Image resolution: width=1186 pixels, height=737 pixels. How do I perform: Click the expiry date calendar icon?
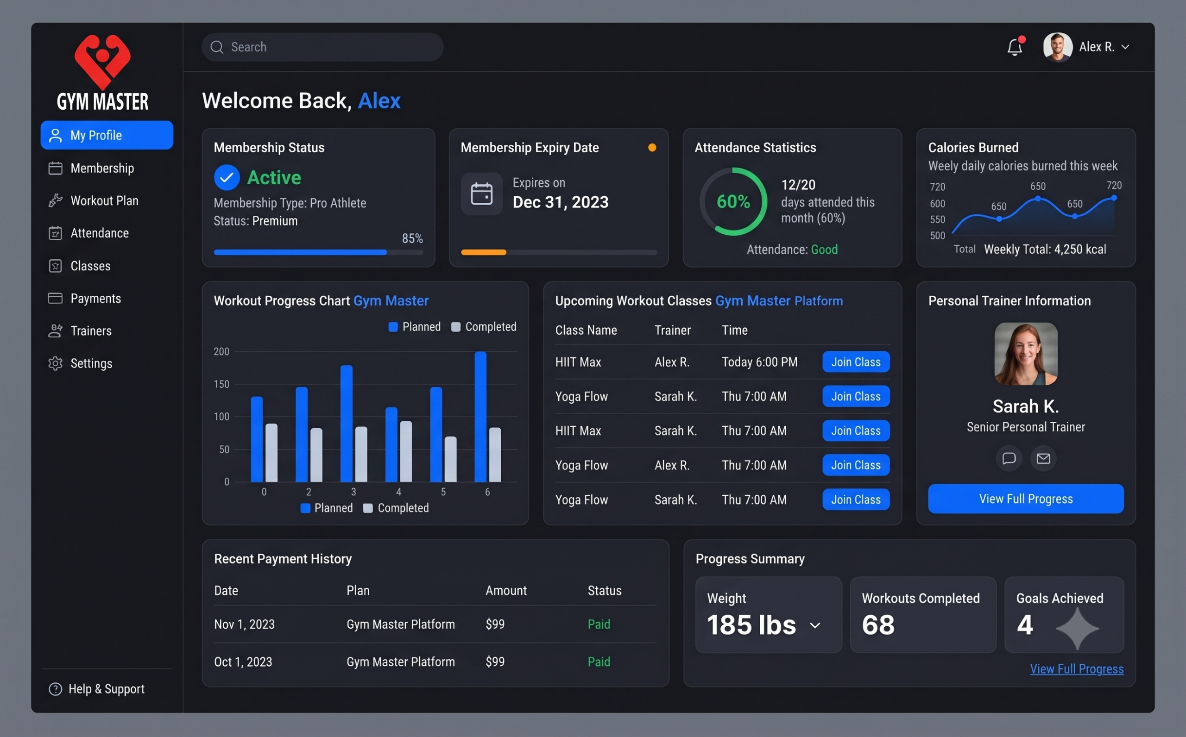(482, 194)
